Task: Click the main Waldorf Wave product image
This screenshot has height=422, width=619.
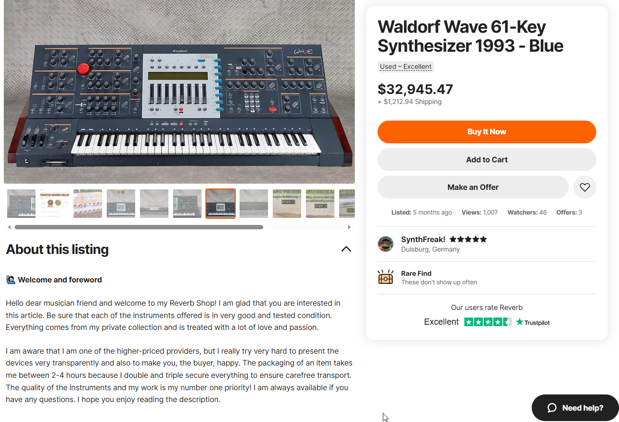Action: click(179, 92)
